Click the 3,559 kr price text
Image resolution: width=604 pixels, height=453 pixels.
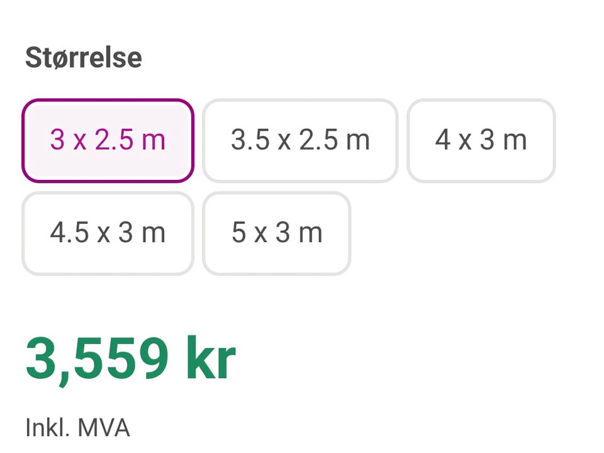point(131,359)
